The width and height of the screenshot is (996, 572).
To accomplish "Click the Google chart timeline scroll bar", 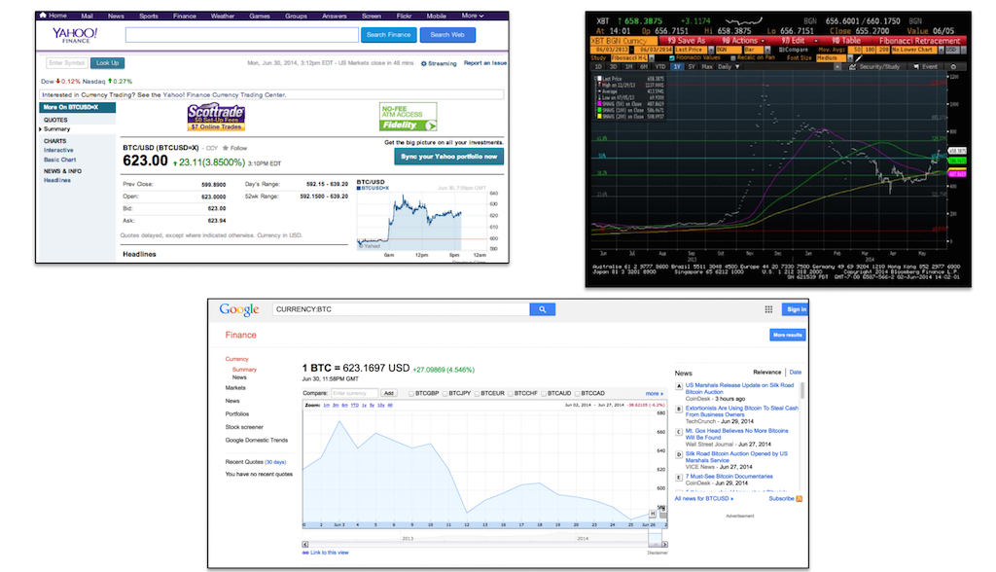I will [484, 544].
